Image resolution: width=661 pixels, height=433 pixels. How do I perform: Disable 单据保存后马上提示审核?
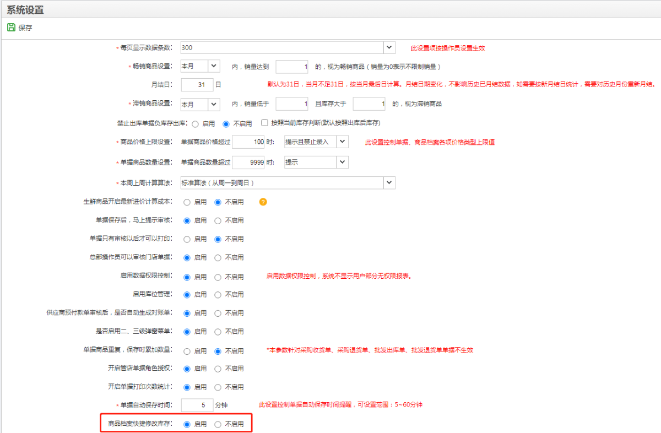pos(219,220)
